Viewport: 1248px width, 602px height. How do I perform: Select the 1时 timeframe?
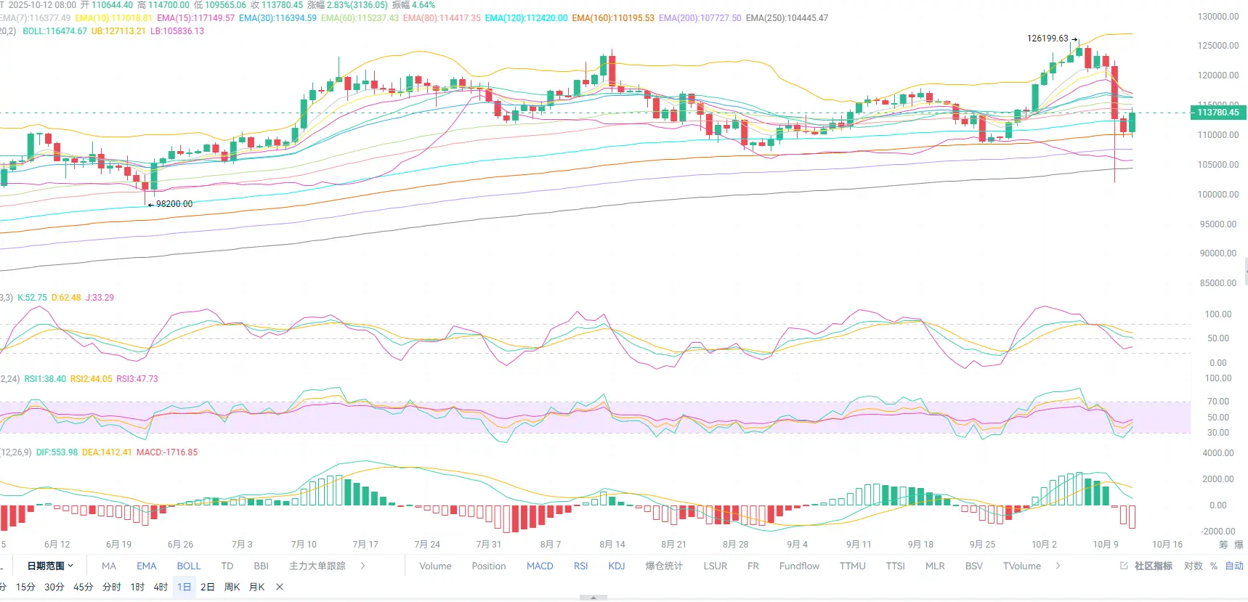point(137,587)
